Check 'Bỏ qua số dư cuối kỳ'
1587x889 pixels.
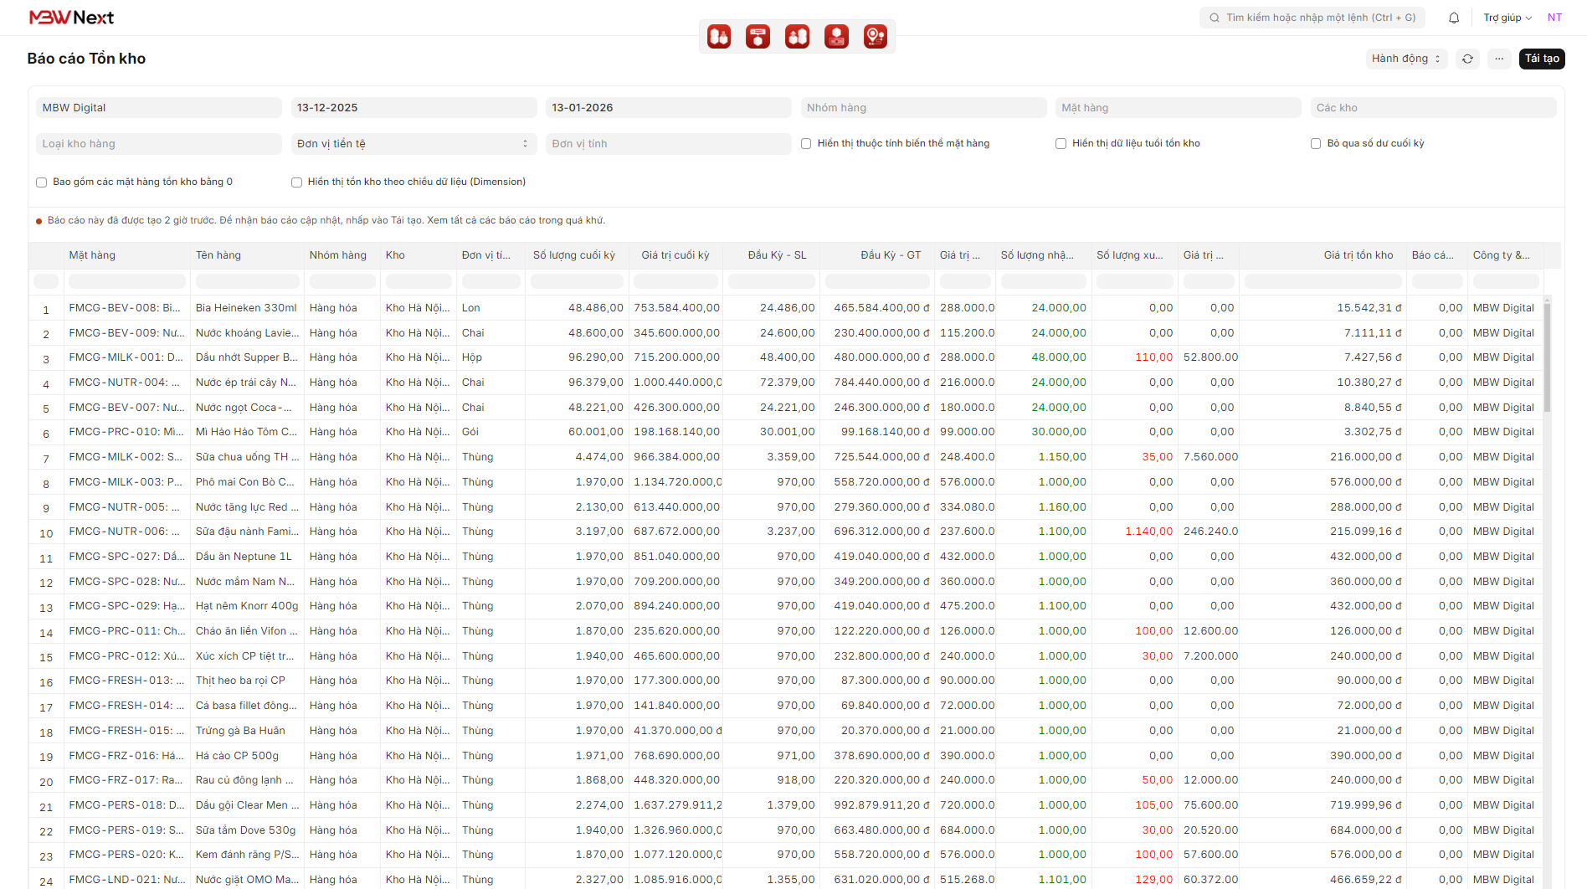point(1316,144)
